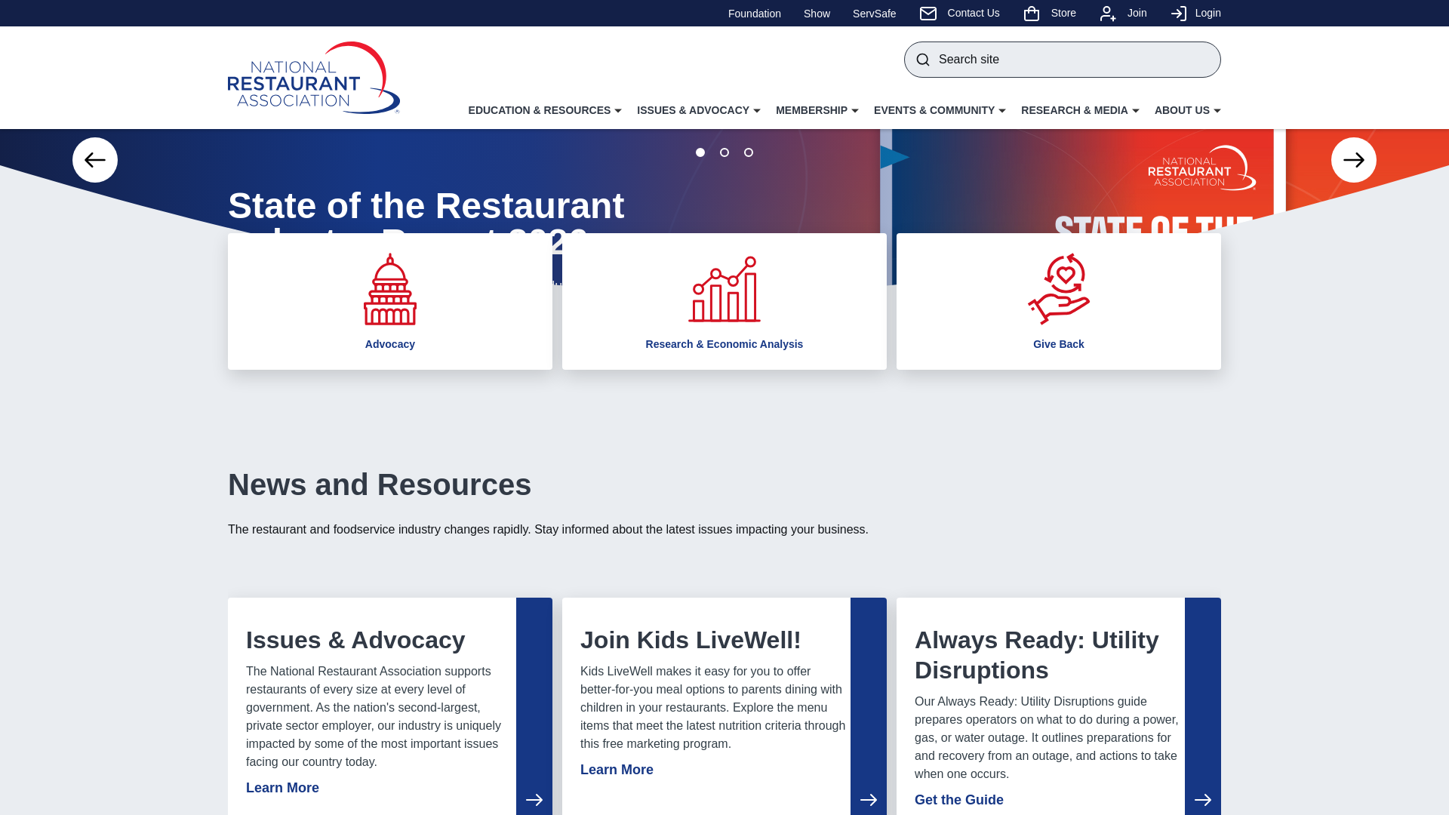Open Store text link
Image resolution: width=1449 pixels, height=815 pixels.
1063,13
